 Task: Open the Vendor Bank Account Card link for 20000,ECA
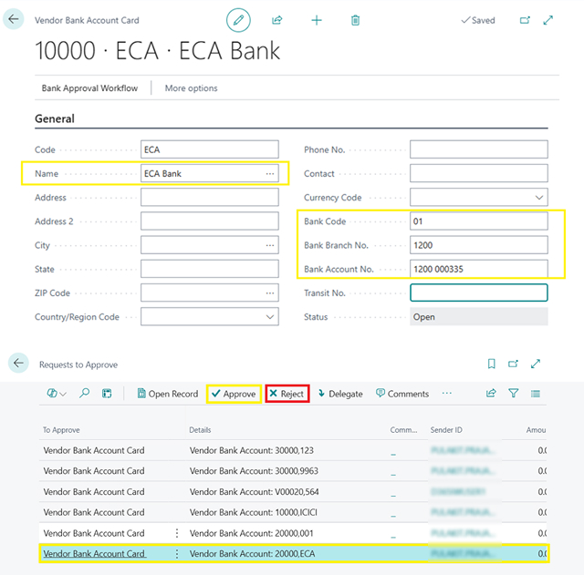(x=94, y=554)
